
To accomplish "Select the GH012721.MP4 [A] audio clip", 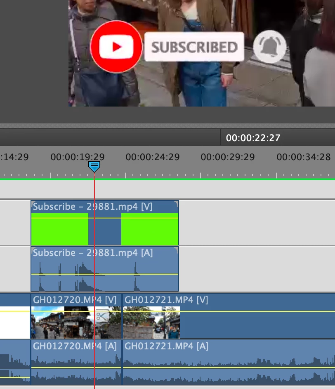I will pyautogui.click(x=229, y=362).
